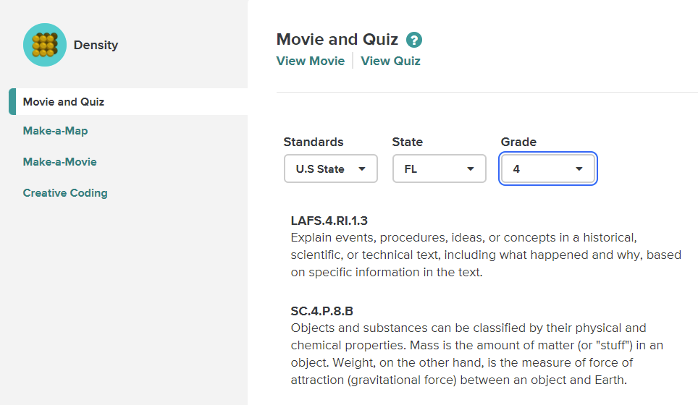Click the help question mark icon
Image resolution: width=698 pixels, height=405 pixels.
click(x=414, y=40)
